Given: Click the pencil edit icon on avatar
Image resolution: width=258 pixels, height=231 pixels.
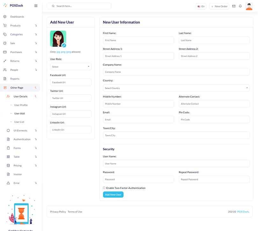Looking at the screenshot, I should [64, 45].
